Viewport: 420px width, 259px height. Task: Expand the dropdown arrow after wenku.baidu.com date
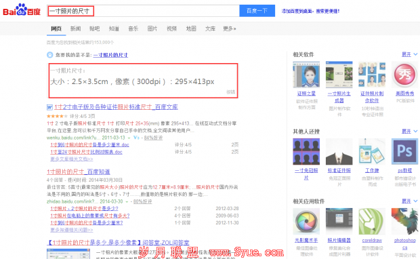click(129, 138)
